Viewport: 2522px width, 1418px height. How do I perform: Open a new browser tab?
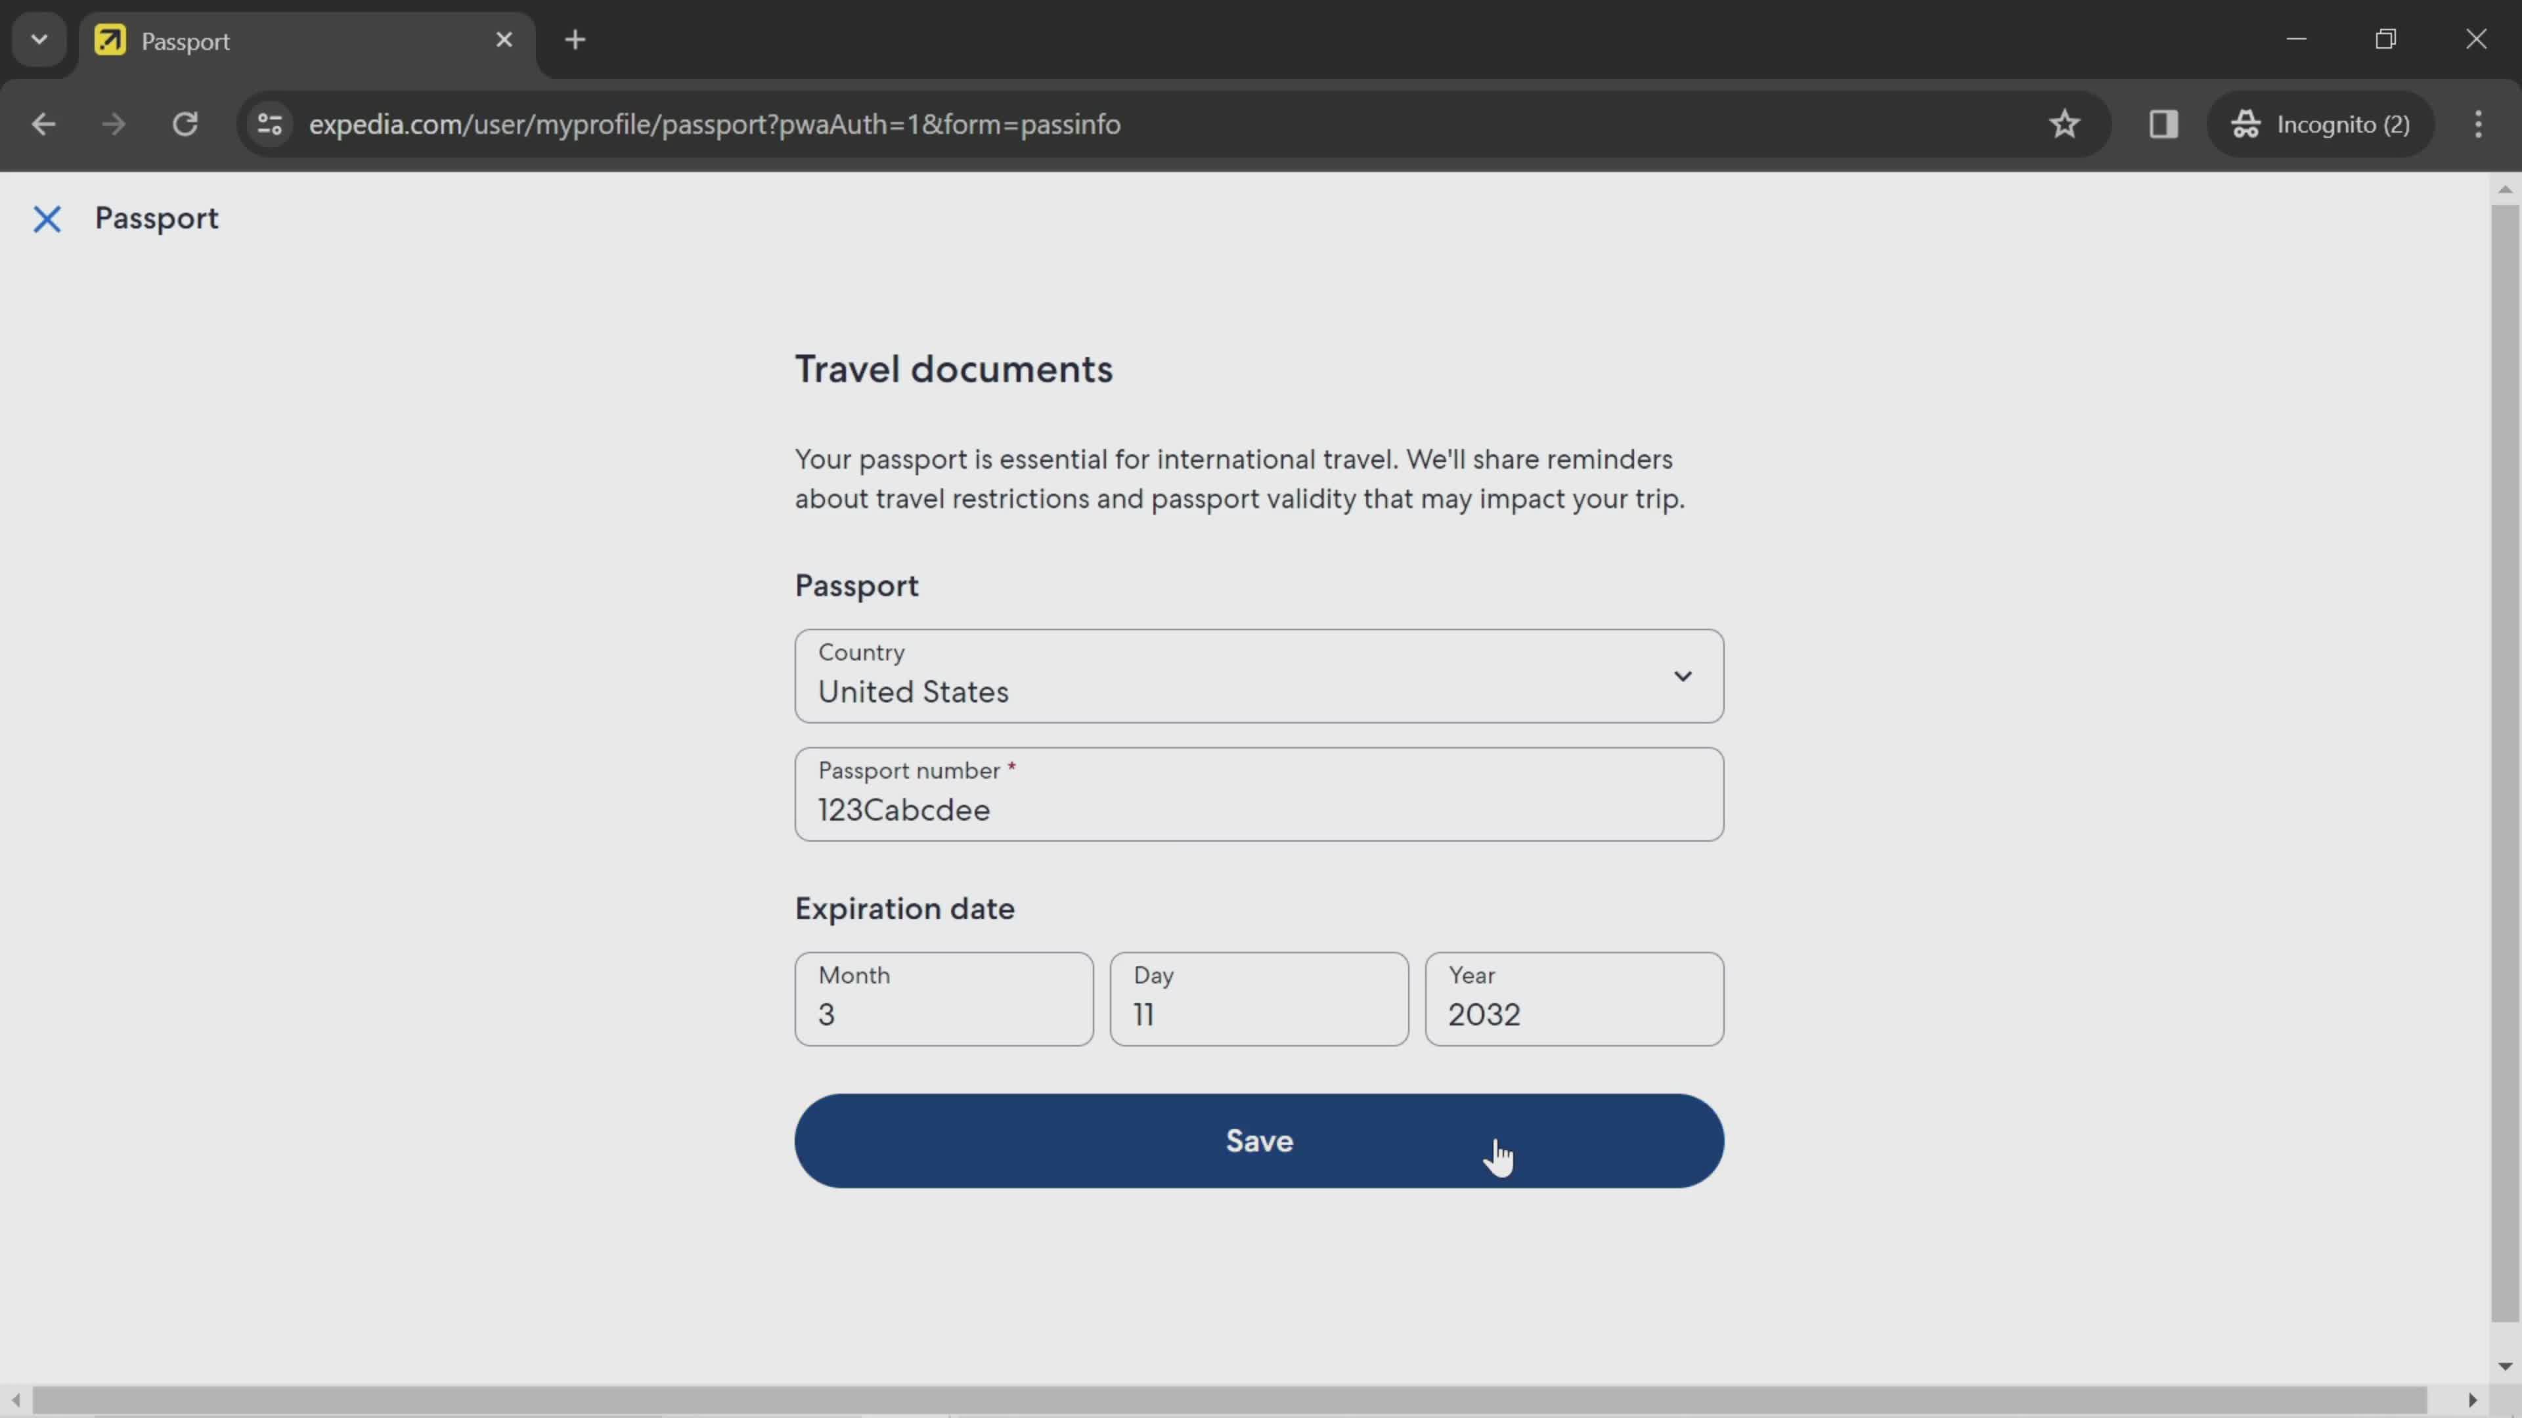[576, 40]
